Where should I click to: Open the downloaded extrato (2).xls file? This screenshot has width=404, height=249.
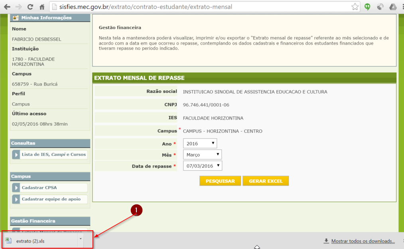click(x=30, y=241)
